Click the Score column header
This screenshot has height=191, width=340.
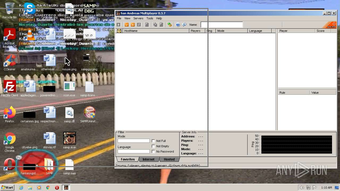pos(323,31)
